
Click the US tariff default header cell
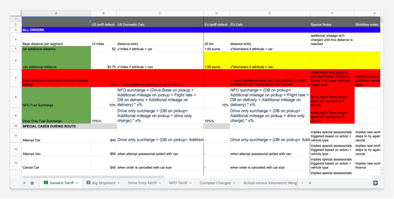coord(104,25)
